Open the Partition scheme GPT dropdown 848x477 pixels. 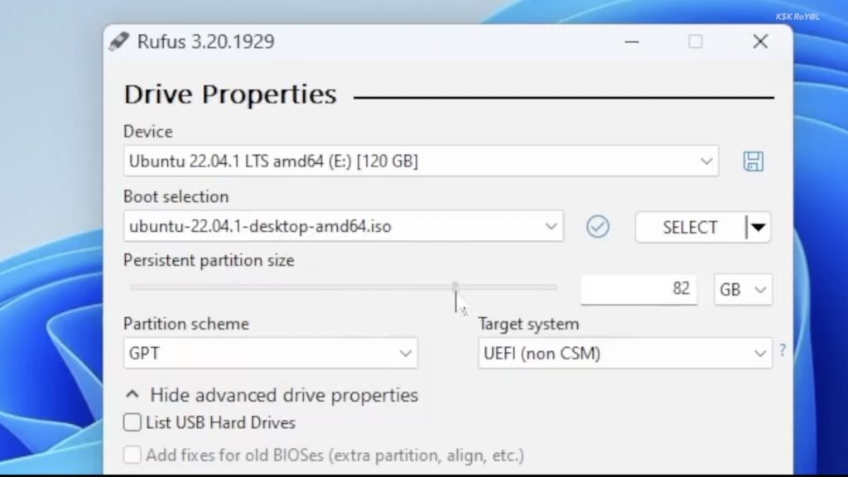point(270,354)
